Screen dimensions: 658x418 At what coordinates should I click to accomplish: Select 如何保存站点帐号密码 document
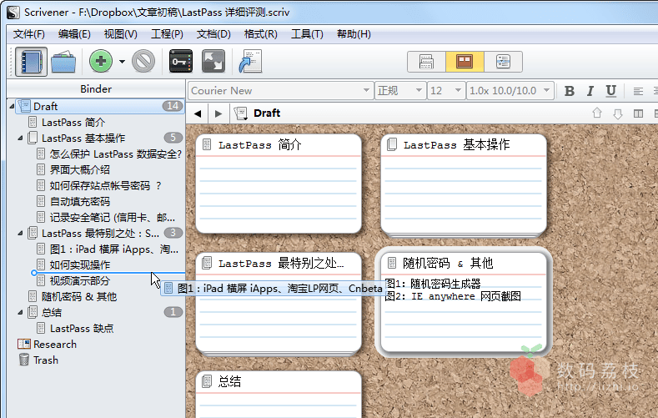pos(105,185)
